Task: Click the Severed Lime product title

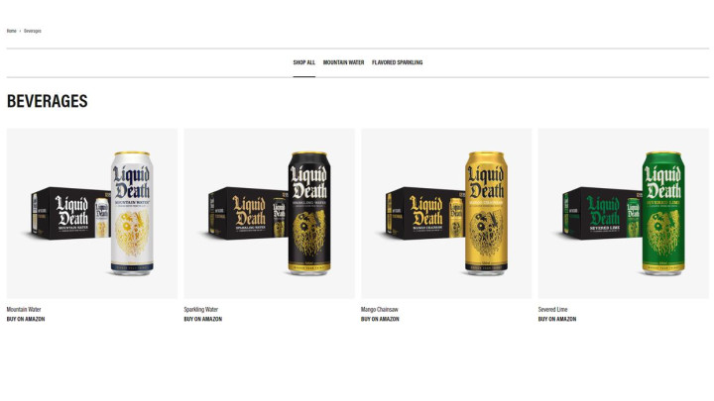Action: pyautogui.click(x=552, y=309)
